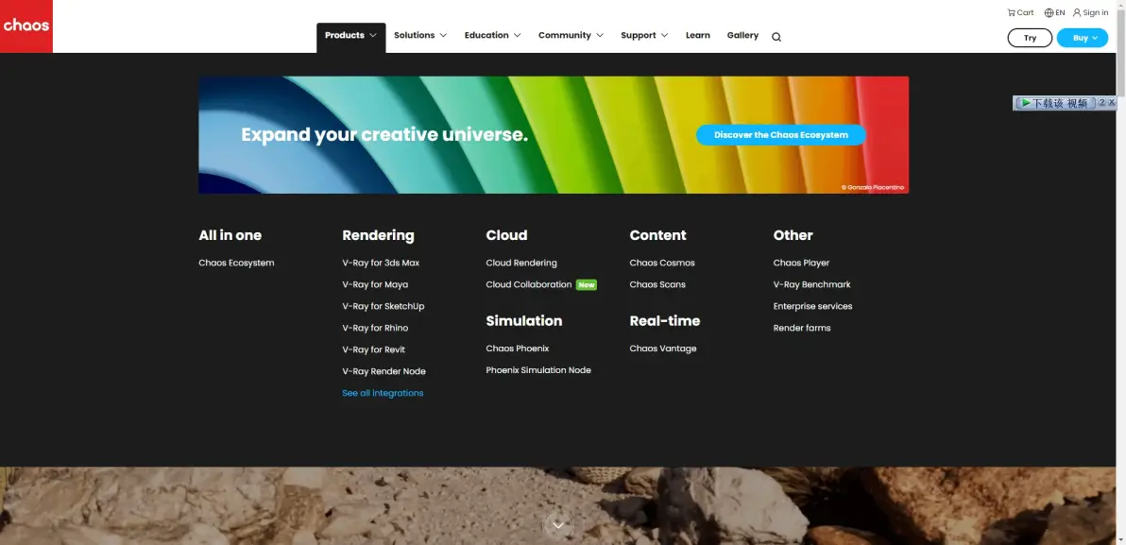This screenshot has width=1126, height=545.
Task: Open Phoenix Simulation Node link
Action: point(538,370)
